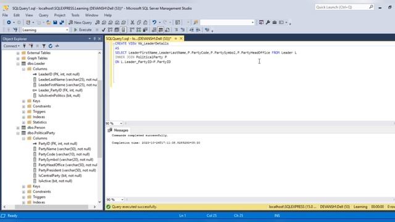
Task: Open the Project menu
Action: 60,15
